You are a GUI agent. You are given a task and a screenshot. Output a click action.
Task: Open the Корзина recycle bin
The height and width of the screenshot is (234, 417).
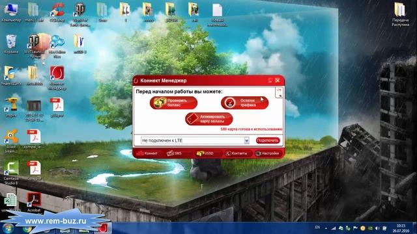coord(11,44)
